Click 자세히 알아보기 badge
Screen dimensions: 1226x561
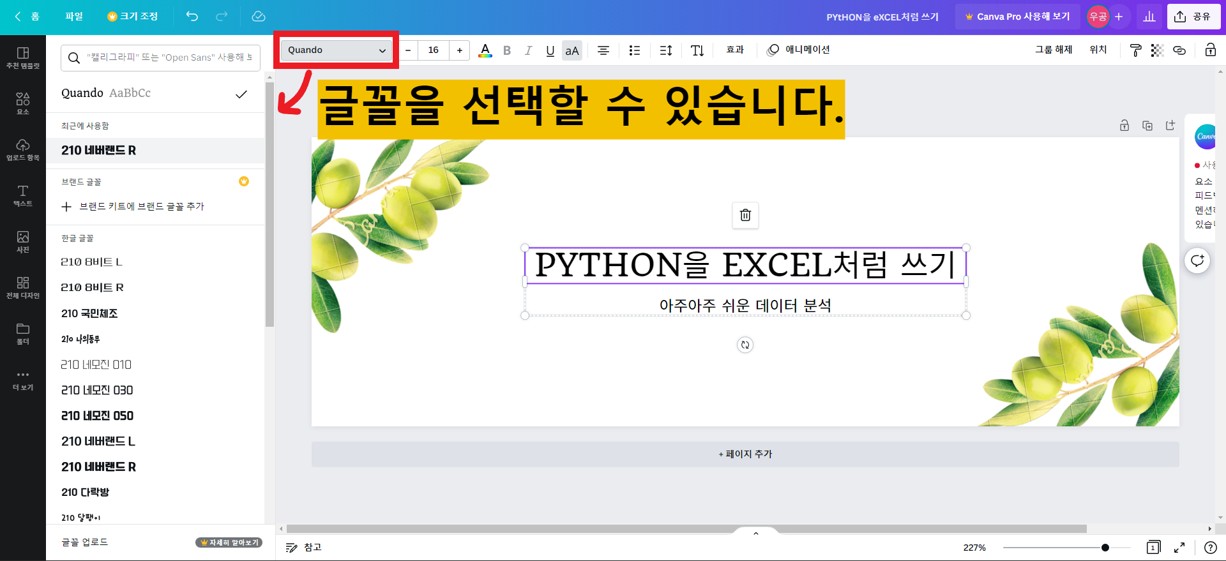point(229,542)
